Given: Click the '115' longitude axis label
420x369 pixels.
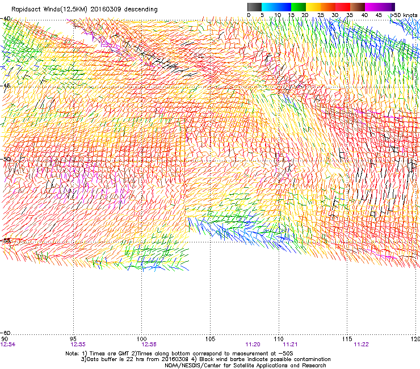Looking at the screenshot, I should click(x=347, y=339).
